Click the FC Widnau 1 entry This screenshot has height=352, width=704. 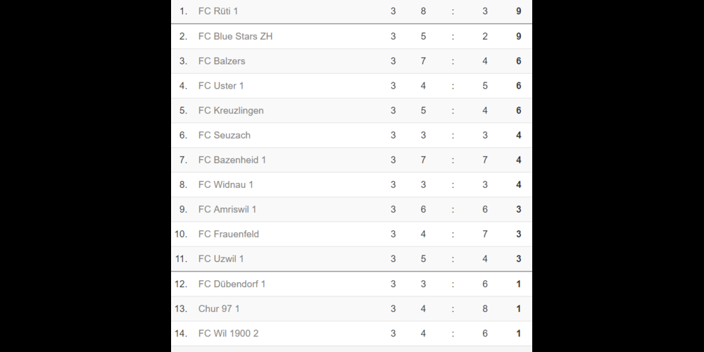pyautogui.click(x=226, y=184)
